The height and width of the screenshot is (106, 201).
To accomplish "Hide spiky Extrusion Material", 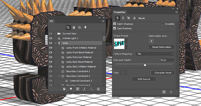I will 51,57.
